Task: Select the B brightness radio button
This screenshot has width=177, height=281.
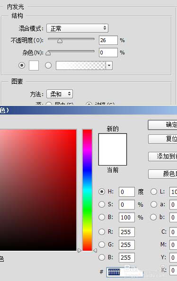Action: pyautogui.click(x=102, y=217)
